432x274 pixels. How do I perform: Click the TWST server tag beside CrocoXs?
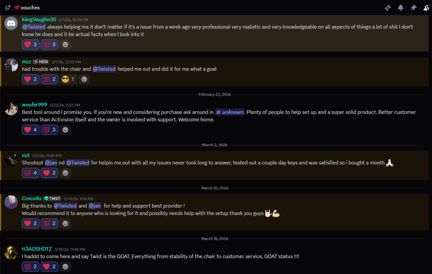click(52, 199)
